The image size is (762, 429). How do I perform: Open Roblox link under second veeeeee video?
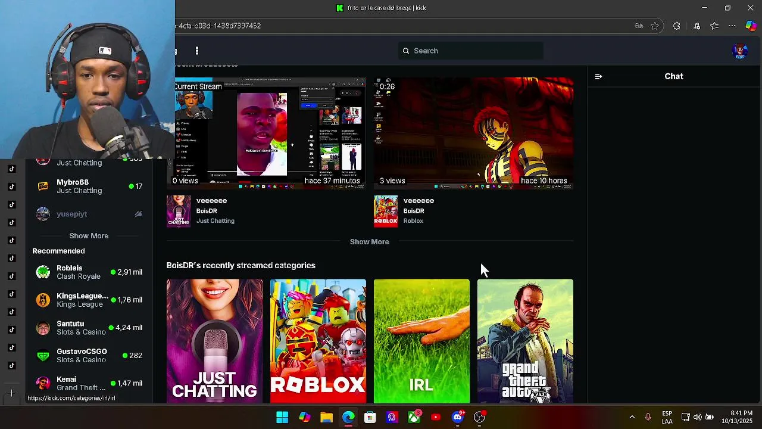(413, 221)
